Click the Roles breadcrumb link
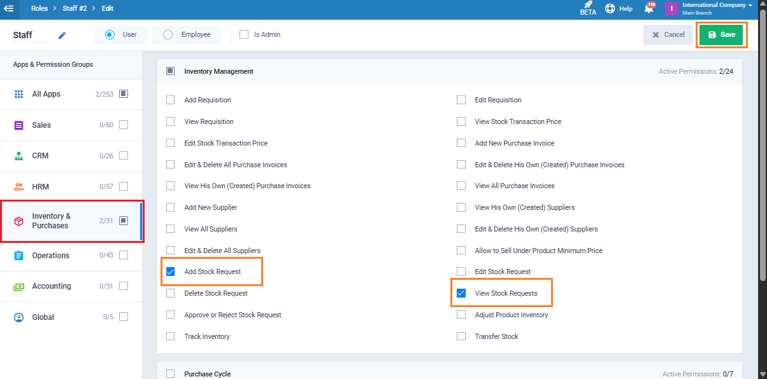 tap(39, 9)
